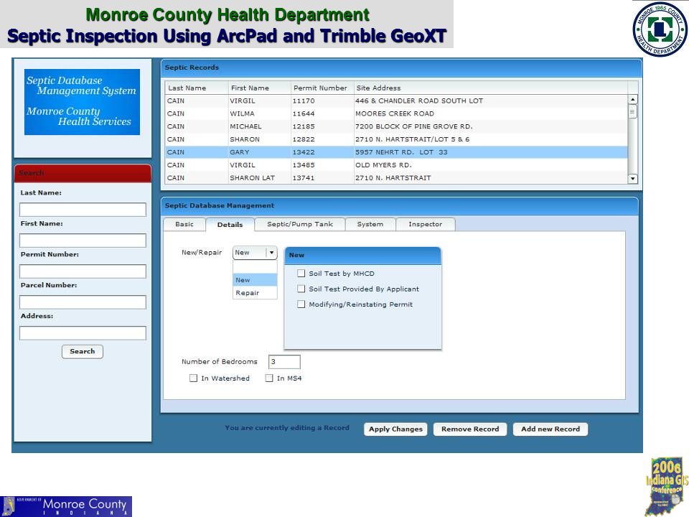This screenshot has width=689, height=517.
Task: Choose the blank option in New/Repair list
Action: pyautogui.click(x=255, y=267)
